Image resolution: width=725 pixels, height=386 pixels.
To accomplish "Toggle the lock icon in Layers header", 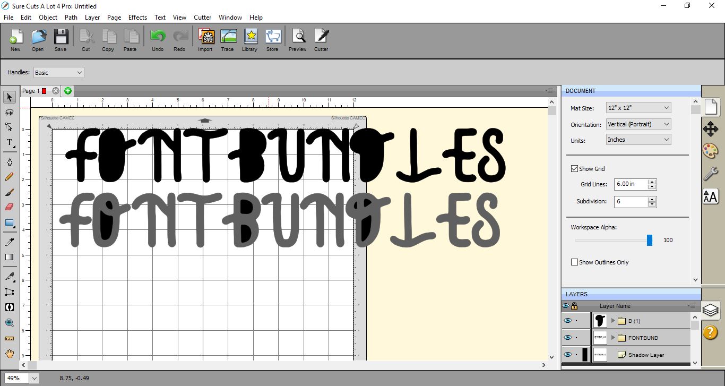I will click(x=574, y=306).
